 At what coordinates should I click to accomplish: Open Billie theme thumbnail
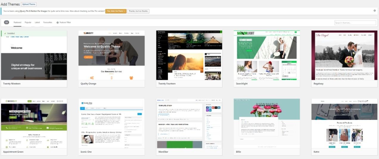267,123
